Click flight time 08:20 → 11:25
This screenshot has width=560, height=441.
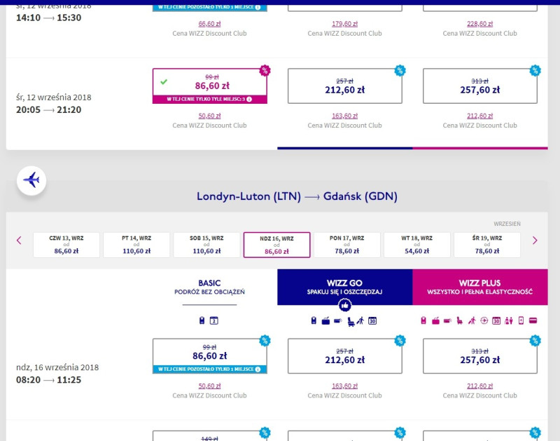coord(48,380)
